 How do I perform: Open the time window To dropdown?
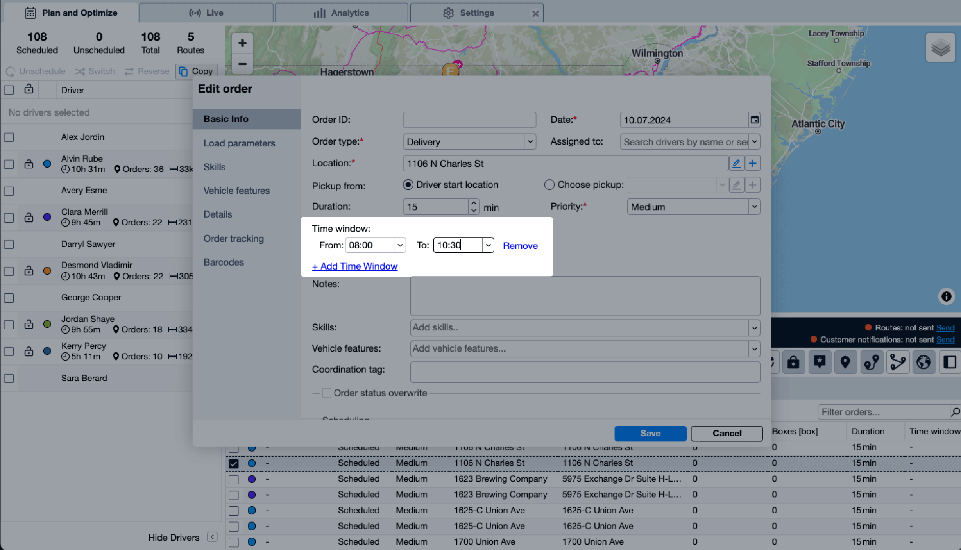click(488, 245)
